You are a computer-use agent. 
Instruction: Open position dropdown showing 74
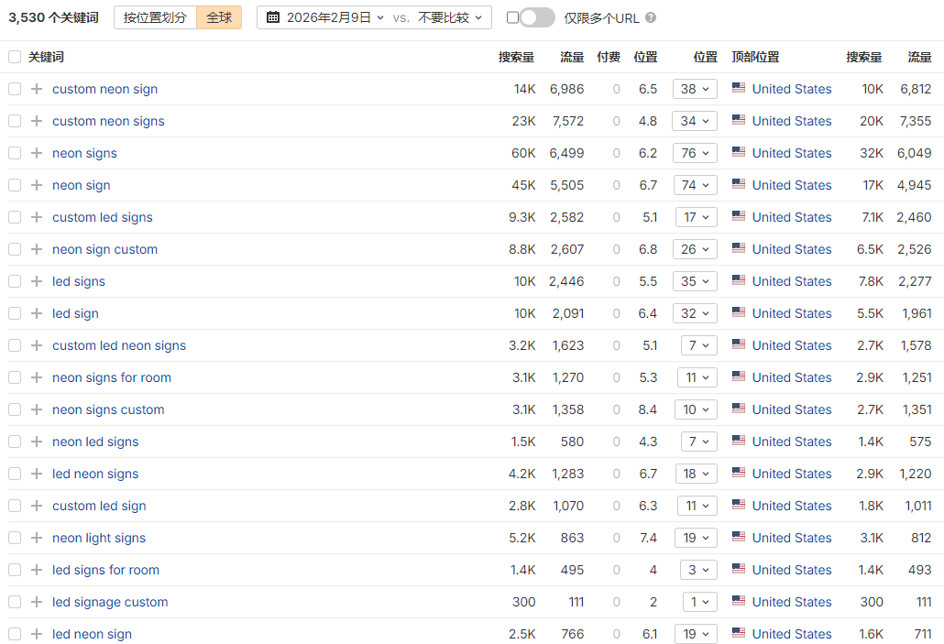tap(695, 185)
